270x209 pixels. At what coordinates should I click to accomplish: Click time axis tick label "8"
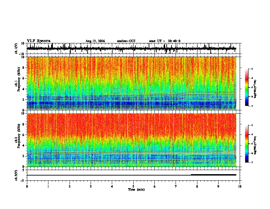197,186
